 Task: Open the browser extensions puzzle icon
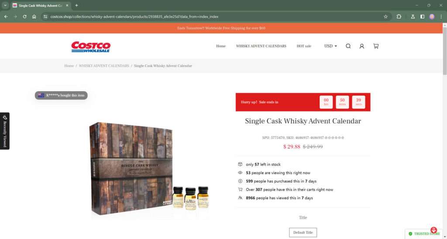click(x=399, y=17)
